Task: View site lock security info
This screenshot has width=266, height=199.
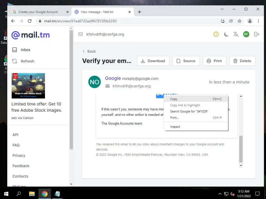Action: coord(40,21)
